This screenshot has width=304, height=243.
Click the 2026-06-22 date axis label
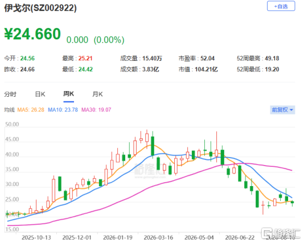pos(240,237)
